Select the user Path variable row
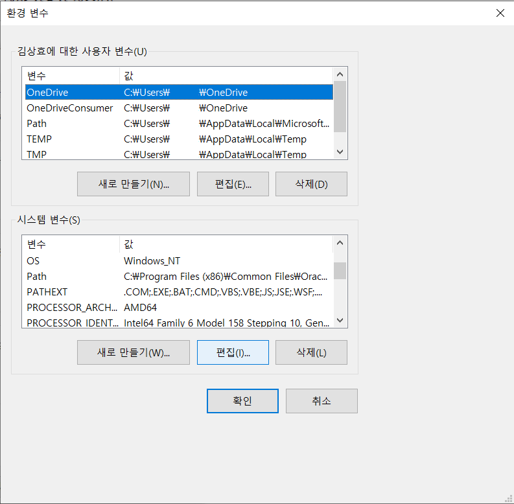 [179, 124]
